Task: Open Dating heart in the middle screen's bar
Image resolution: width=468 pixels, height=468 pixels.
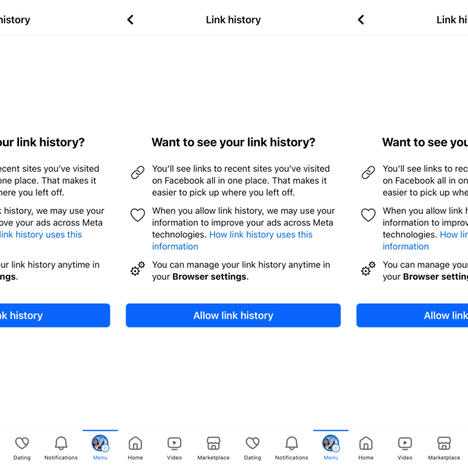Action: [x=252, y=448]
